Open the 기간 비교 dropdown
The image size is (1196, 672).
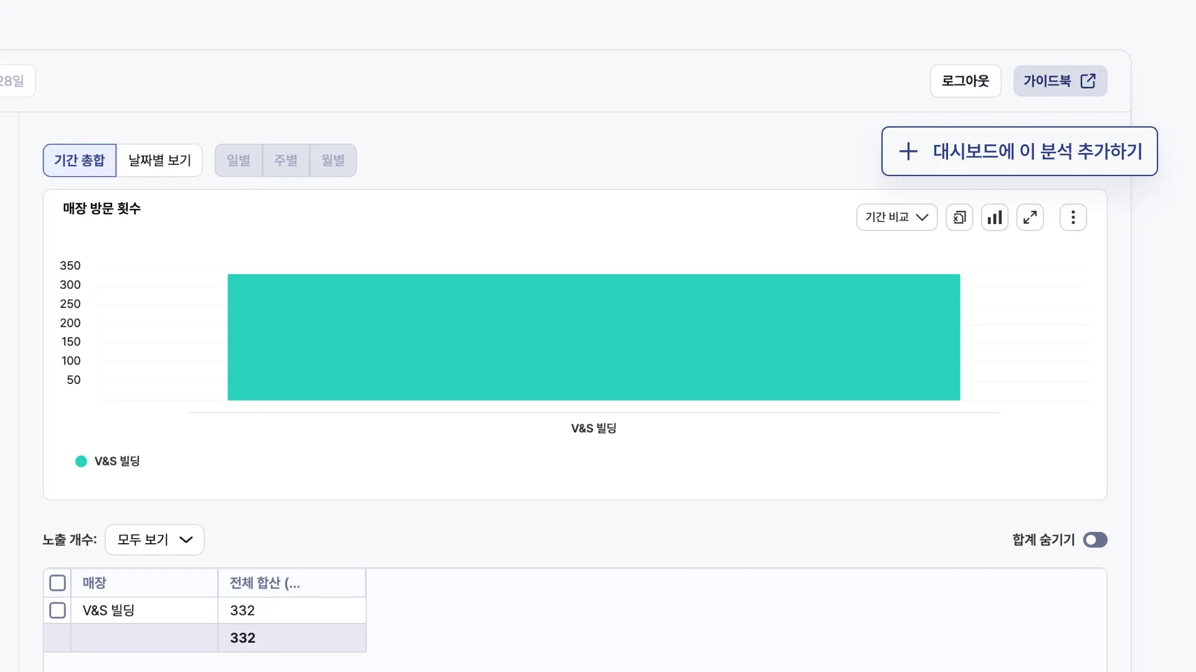(896, 217)
